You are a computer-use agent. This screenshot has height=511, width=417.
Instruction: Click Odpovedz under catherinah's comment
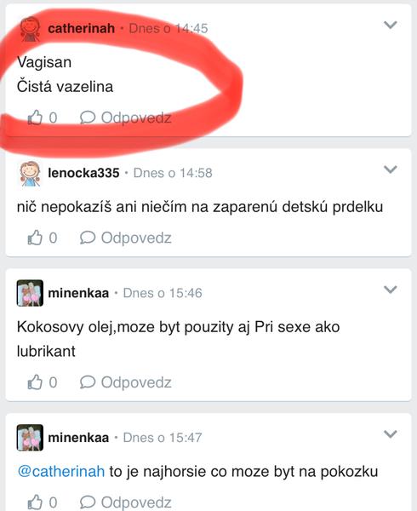point(136,118)
